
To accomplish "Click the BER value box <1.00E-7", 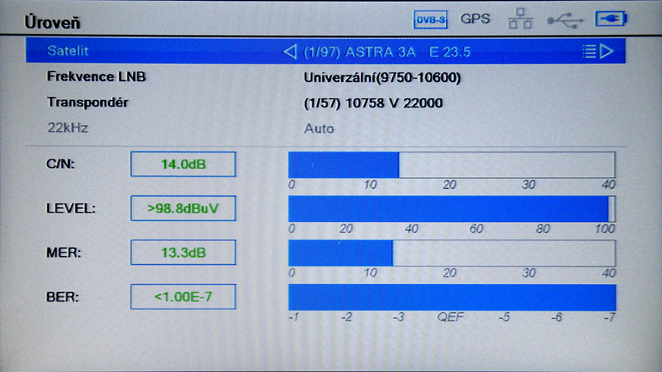I will [x=183, y=297].
